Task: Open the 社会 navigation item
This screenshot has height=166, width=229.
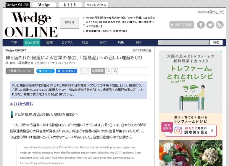Action: (x=85, y=42)
